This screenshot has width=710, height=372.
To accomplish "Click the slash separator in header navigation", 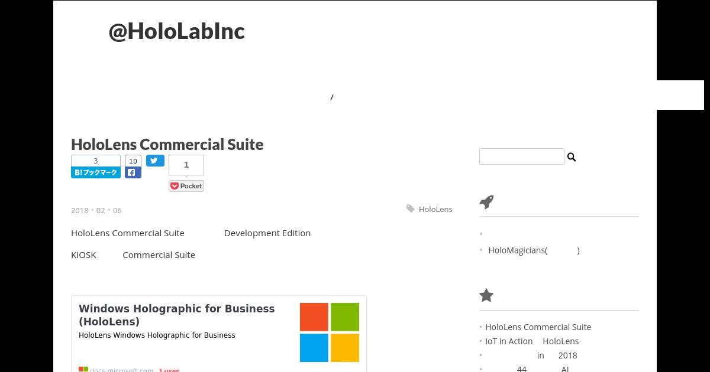I will click(x=332, y=97).
